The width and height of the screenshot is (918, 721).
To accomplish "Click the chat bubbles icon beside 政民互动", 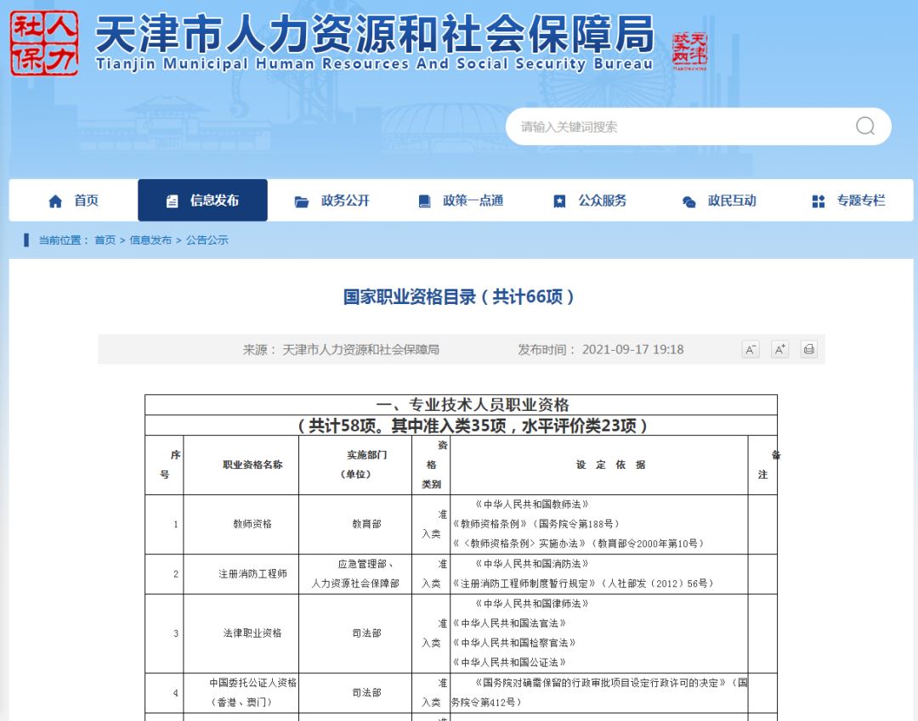I will 688,201.
